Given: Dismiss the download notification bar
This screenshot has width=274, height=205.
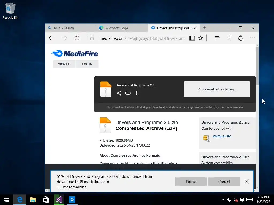Looking at the screenshot, I should tap(246, 182).
